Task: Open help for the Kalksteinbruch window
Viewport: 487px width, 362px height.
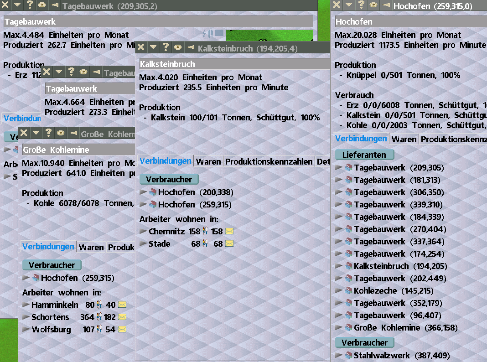Action: pos(166,47)
